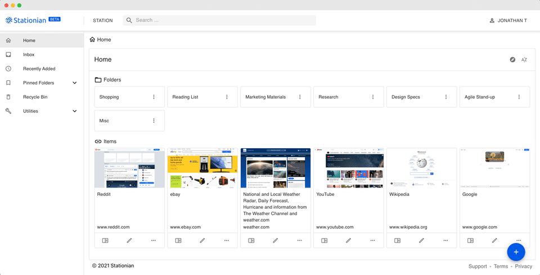Open more options on Reddit card

point(153,241)
